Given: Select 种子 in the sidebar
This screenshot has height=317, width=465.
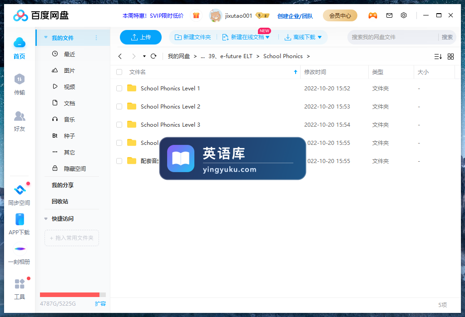Looking at the screenshot, I should click(69, 136).
